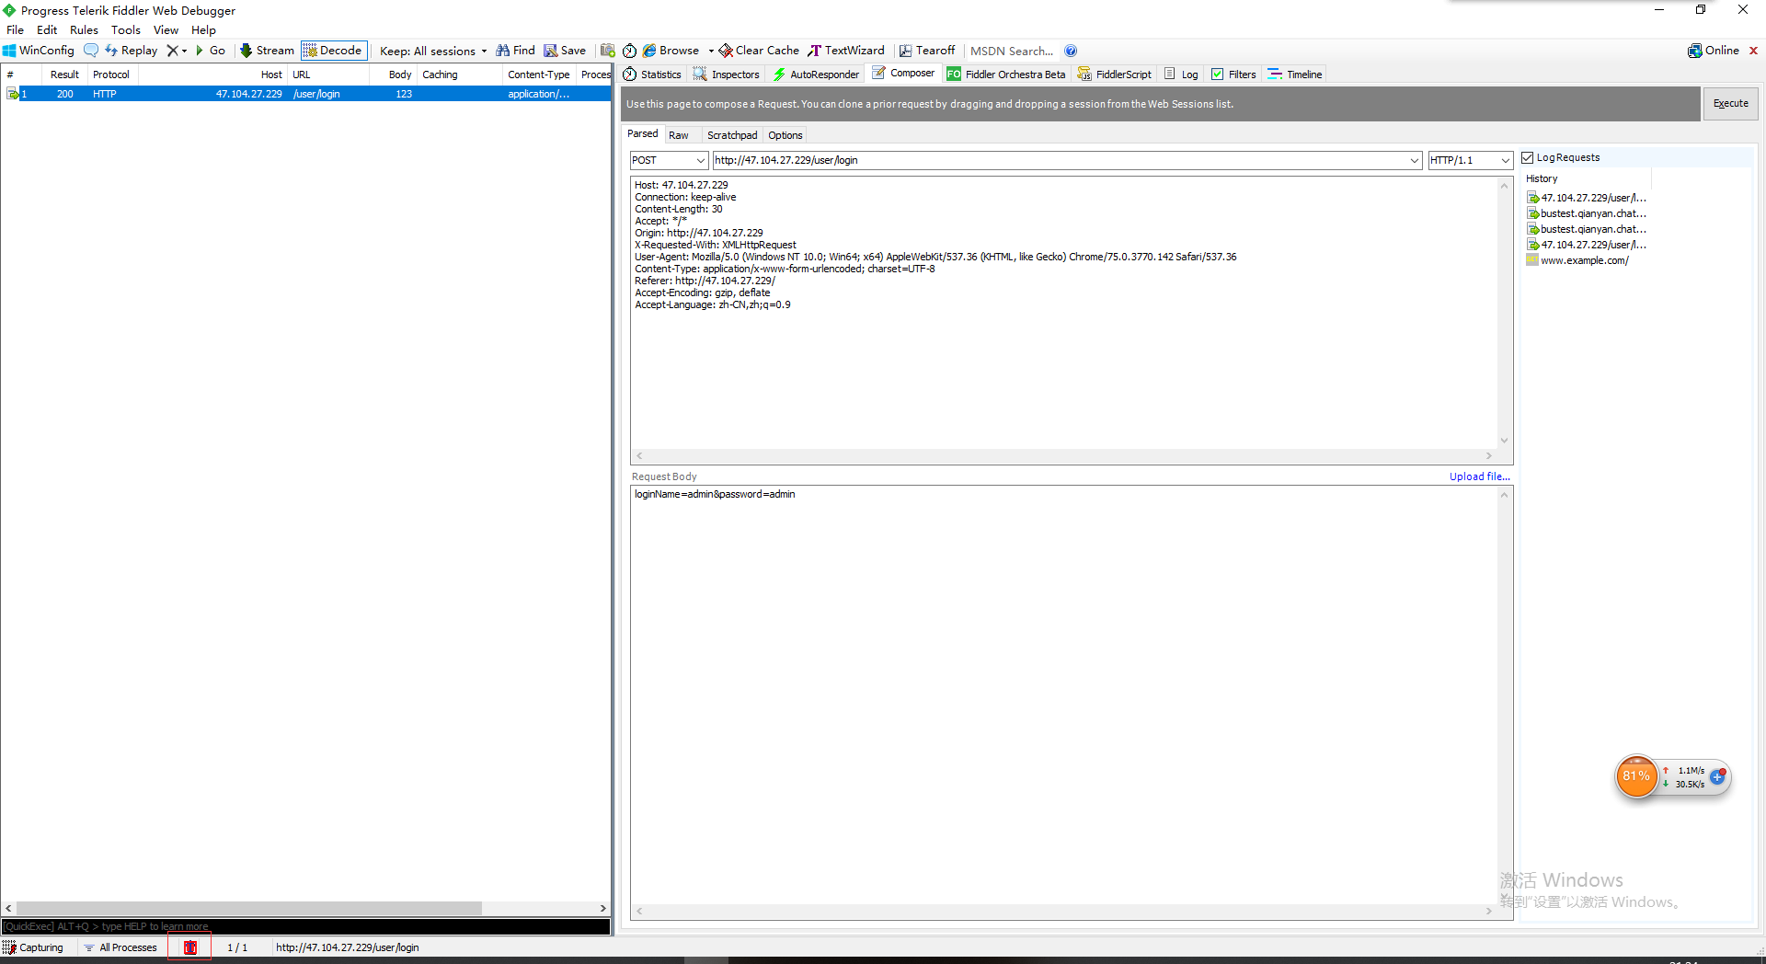Select the Composer tab

coord(903,74)
